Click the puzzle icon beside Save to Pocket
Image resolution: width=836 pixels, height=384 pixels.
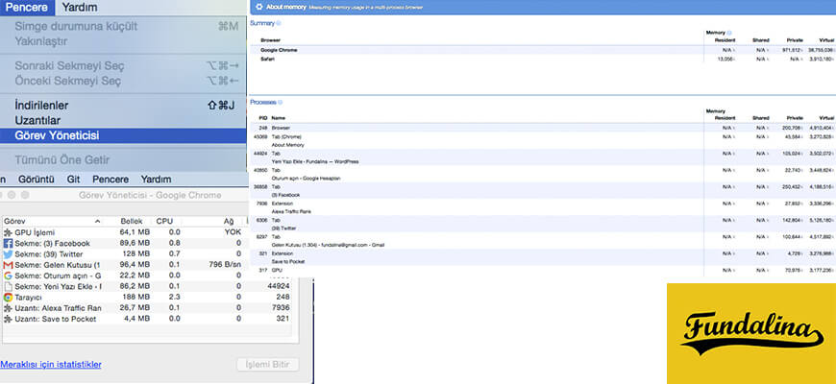(x=8, y=319)
